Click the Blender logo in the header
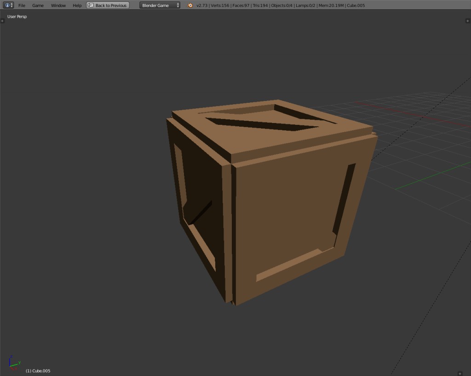Screen dimensions: 471x376 tap(189, 6)
